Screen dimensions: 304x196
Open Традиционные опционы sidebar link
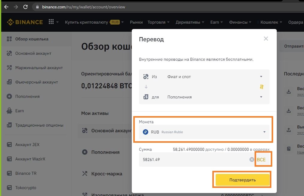(39, 125)
